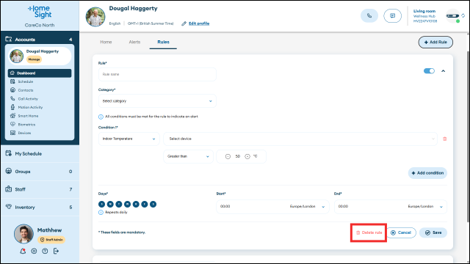Log out using the exit icon
This screenshot has height=264, width=470.
(x=56, y=251)
